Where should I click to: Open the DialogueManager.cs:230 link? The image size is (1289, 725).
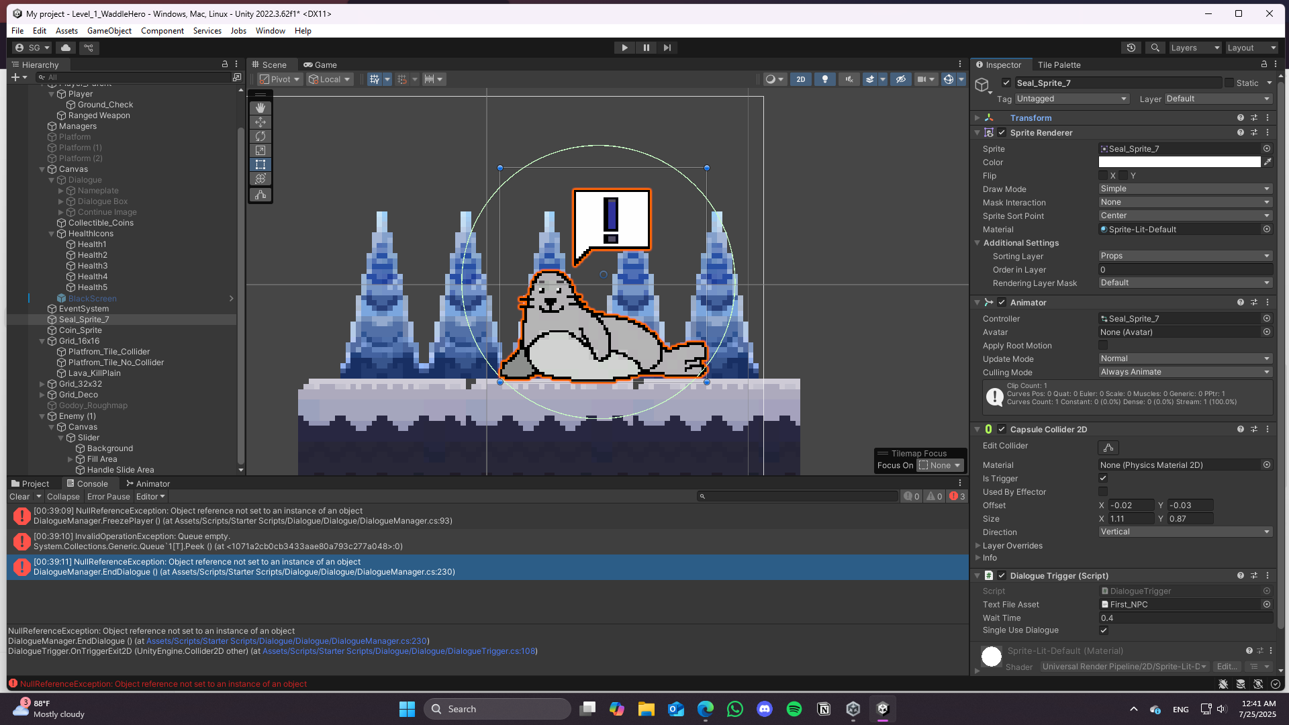click(287, 641)
